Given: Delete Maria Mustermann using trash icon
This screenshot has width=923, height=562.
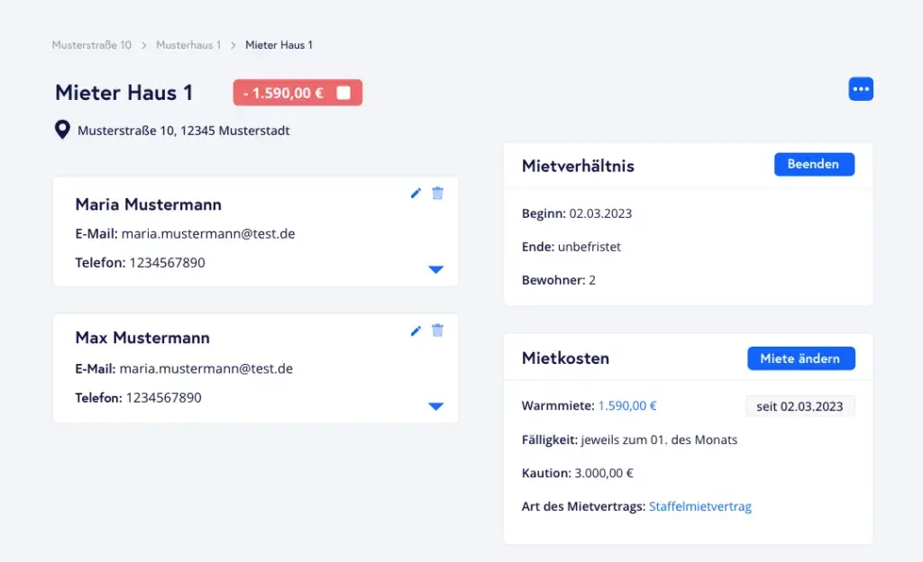Looking at the screenshot, I should [437, 193].
